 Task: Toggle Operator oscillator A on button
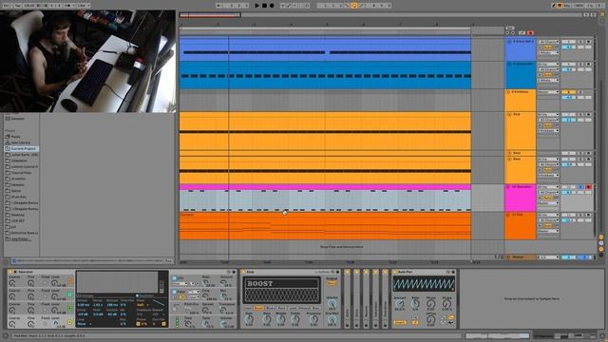pos(70,322)
